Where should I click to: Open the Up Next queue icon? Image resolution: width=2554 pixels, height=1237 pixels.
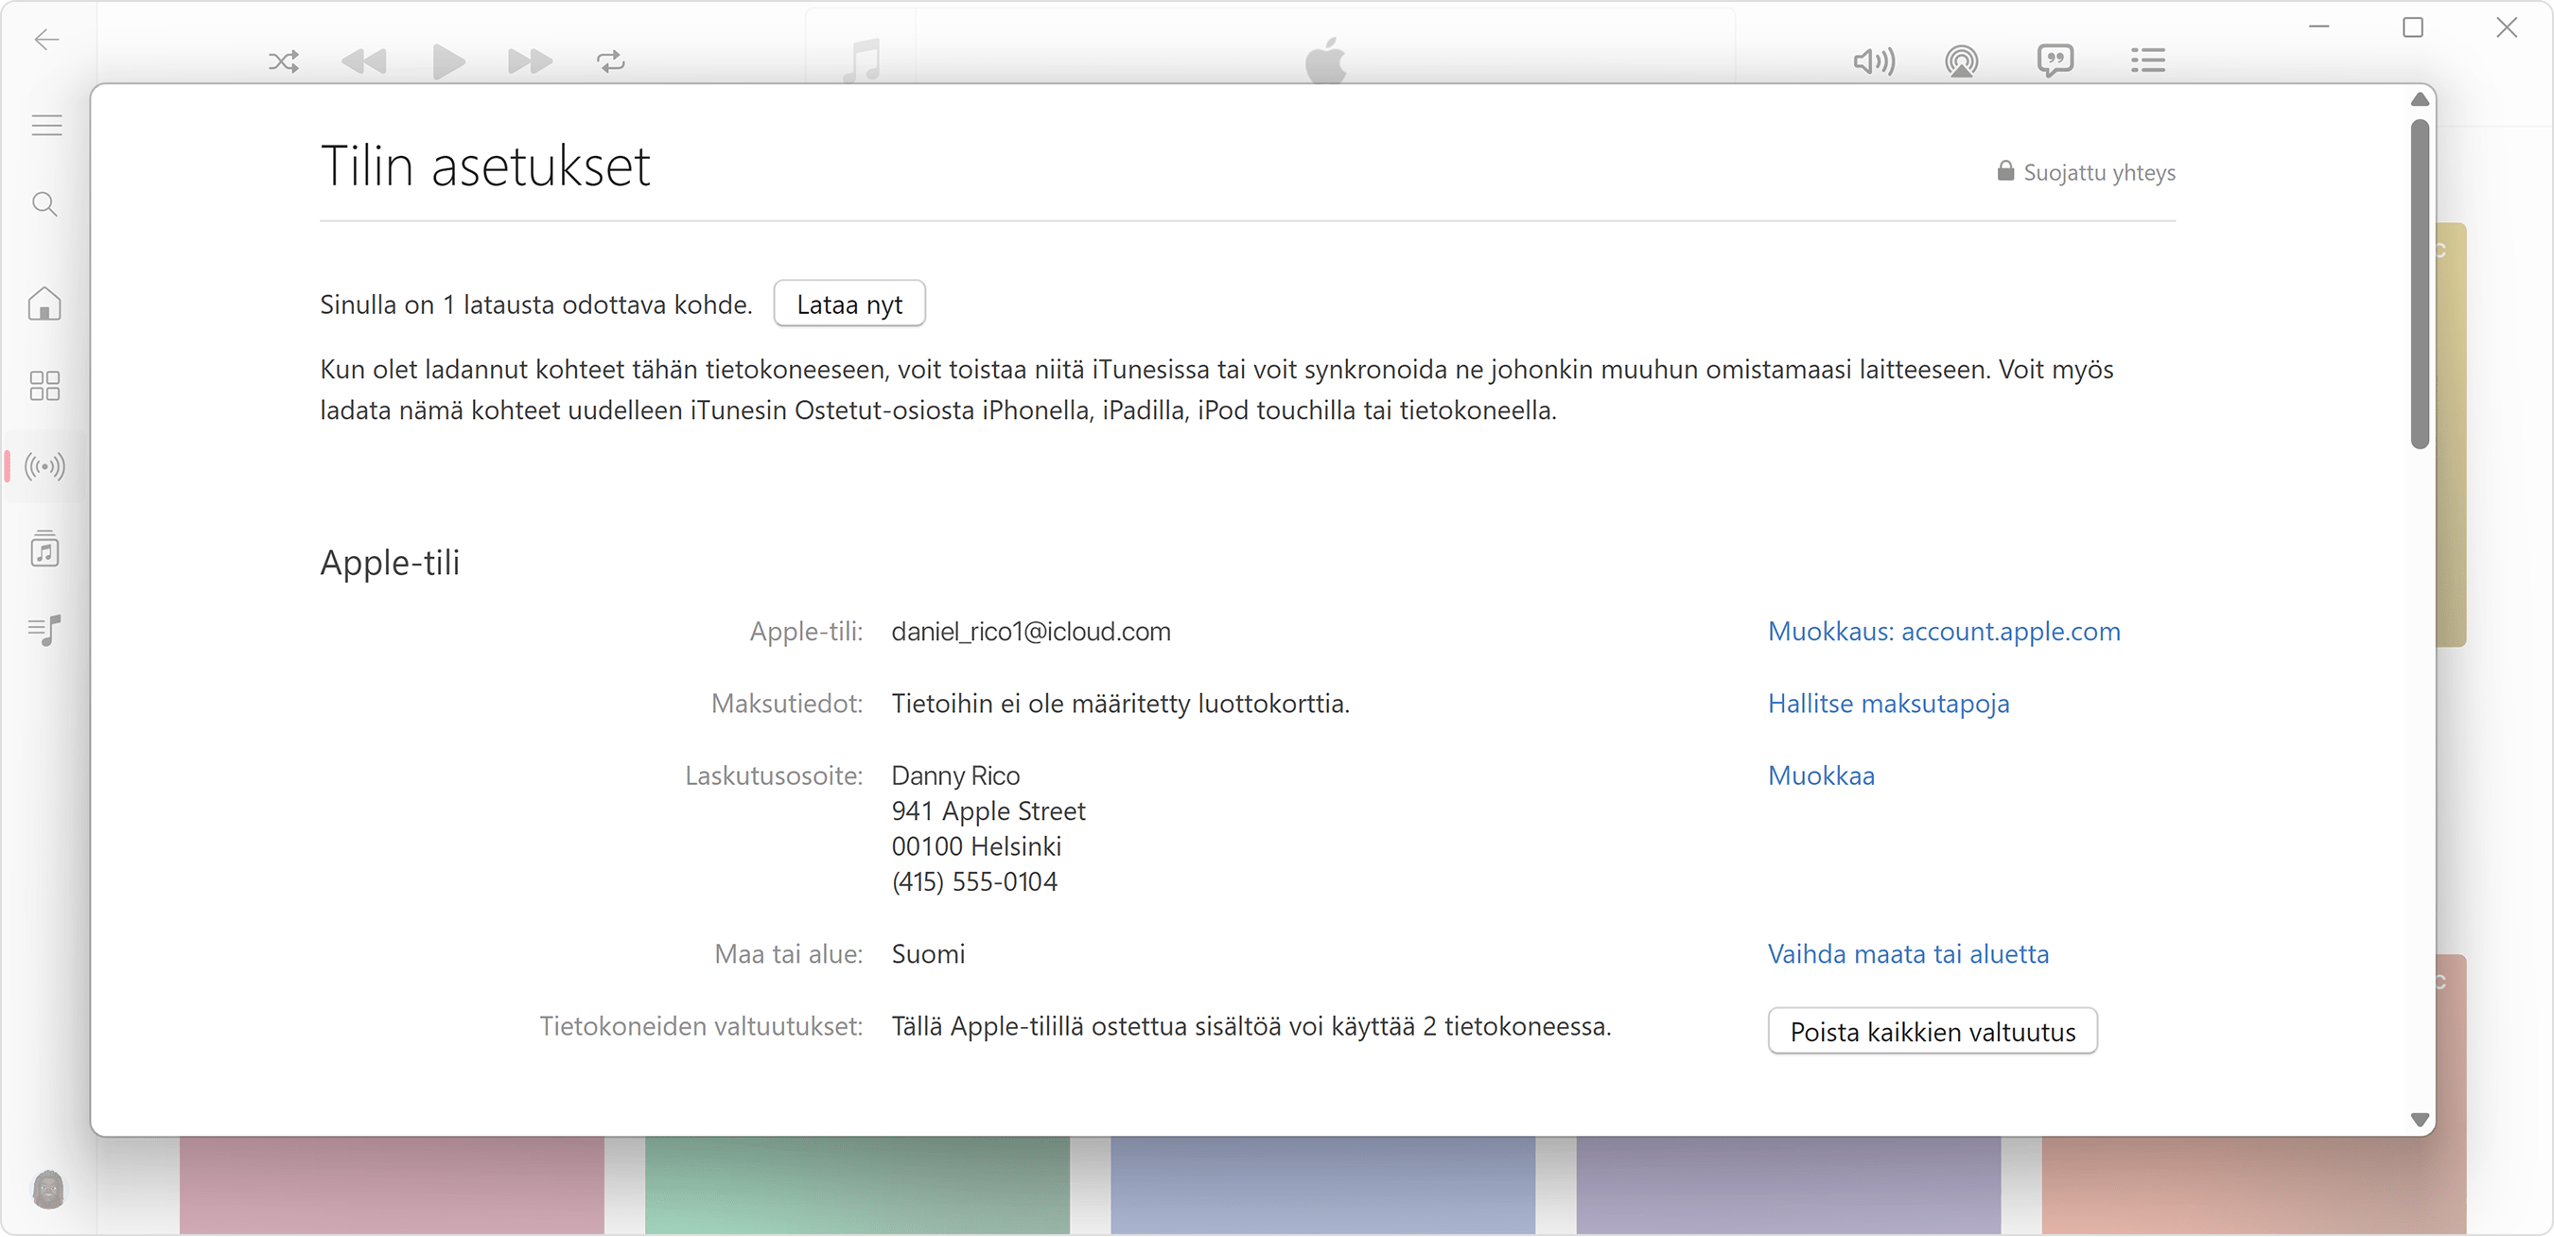2148,61
